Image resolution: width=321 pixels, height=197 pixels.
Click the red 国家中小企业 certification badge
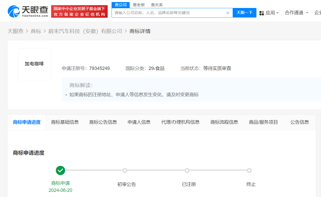point(79,11)
